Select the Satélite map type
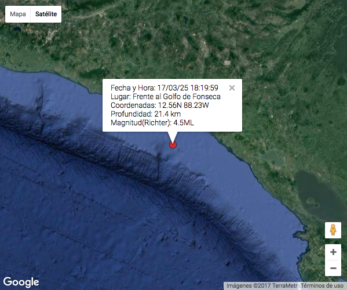347x290 pixels. coord(46,14)
